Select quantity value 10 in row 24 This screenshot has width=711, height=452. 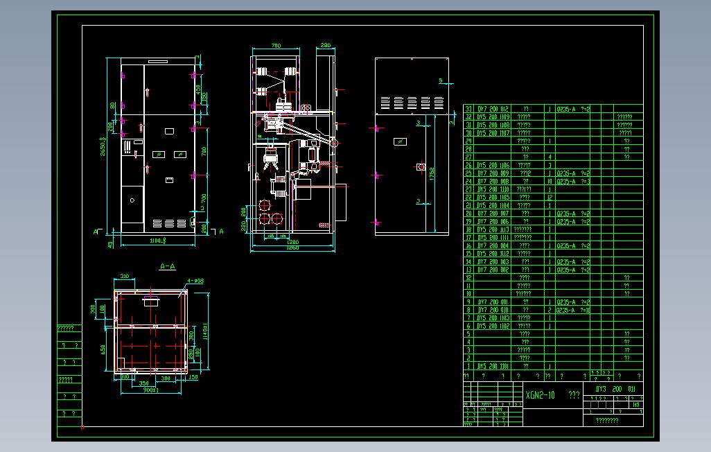(549, 181)
